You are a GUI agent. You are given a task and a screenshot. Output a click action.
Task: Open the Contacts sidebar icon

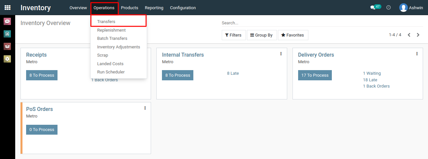7,34
